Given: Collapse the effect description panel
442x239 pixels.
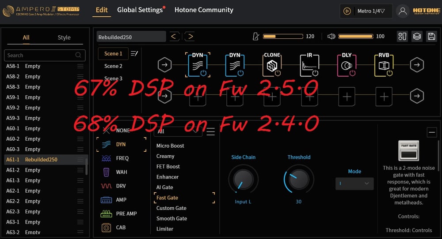Looking at the screenshot, I should click(431, 132).
